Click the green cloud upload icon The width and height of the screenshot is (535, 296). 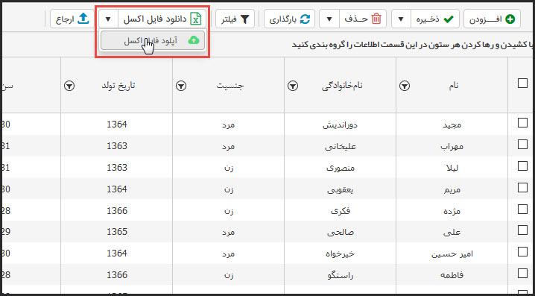pyautogui.click(x=194, y=40)
